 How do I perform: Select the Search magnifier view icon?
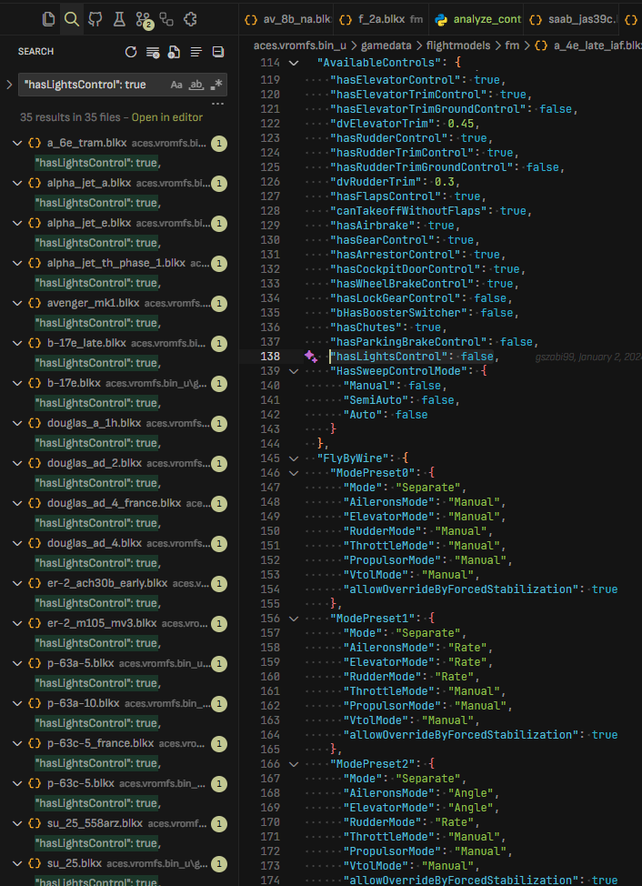click(71, 19)
